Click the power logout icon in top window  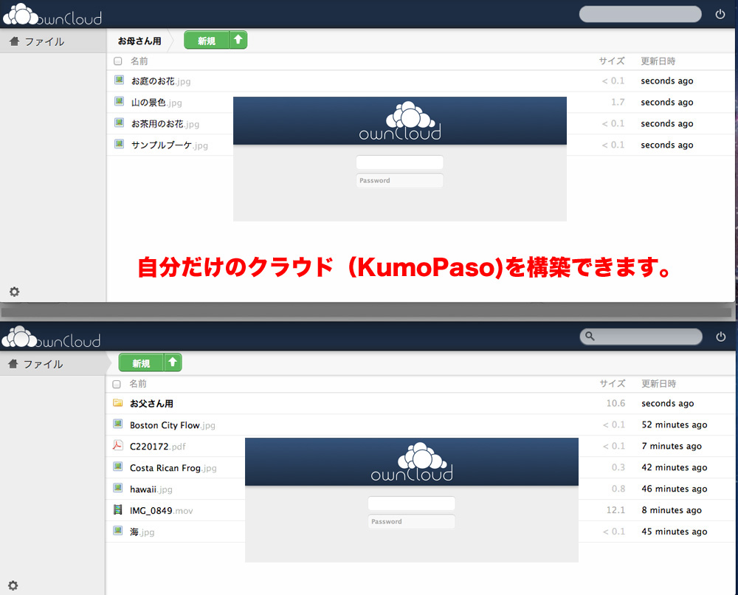[x=720, y=14]
